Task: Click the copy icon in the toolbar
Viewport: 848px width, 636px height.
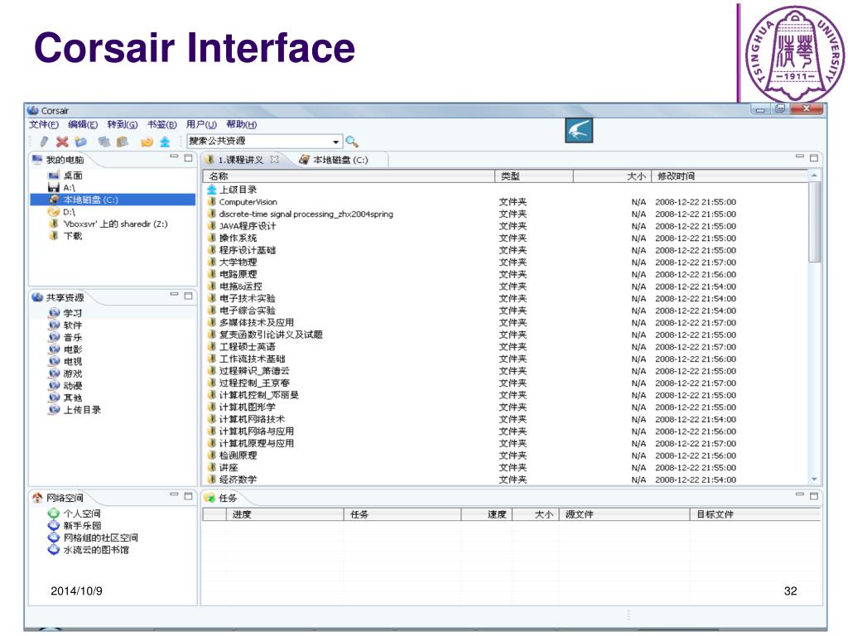Action: tap(104, 142)
